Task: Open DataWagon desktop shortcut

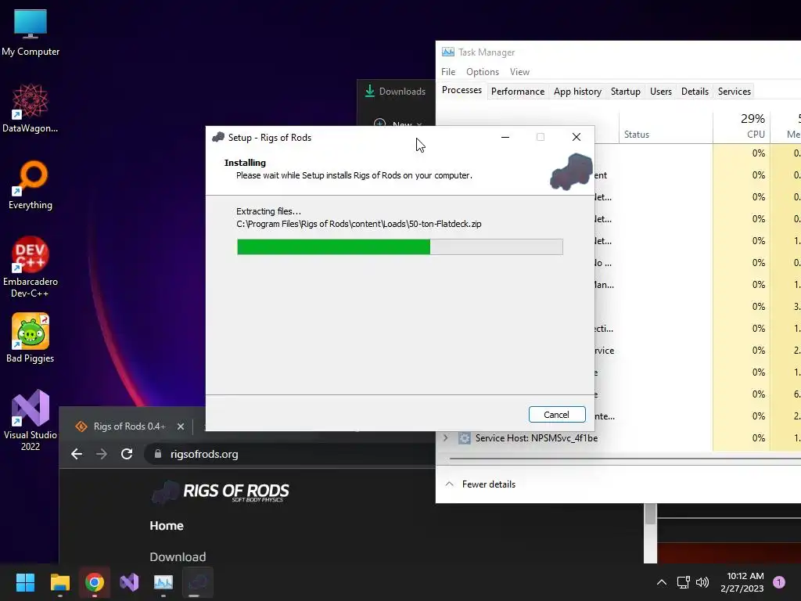Action: 31,108
